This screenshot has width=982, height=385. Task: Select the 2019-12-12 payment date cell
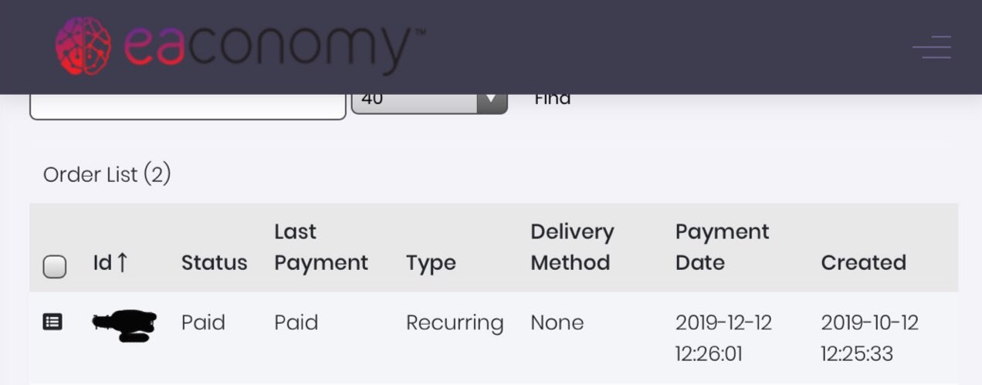coord(723,338)
